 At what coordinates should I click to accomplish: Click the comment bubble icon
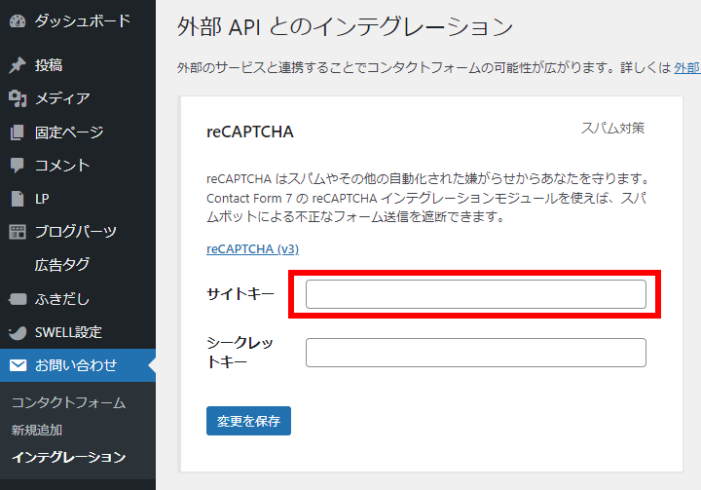pyautogui.click(x=18, y=166)
